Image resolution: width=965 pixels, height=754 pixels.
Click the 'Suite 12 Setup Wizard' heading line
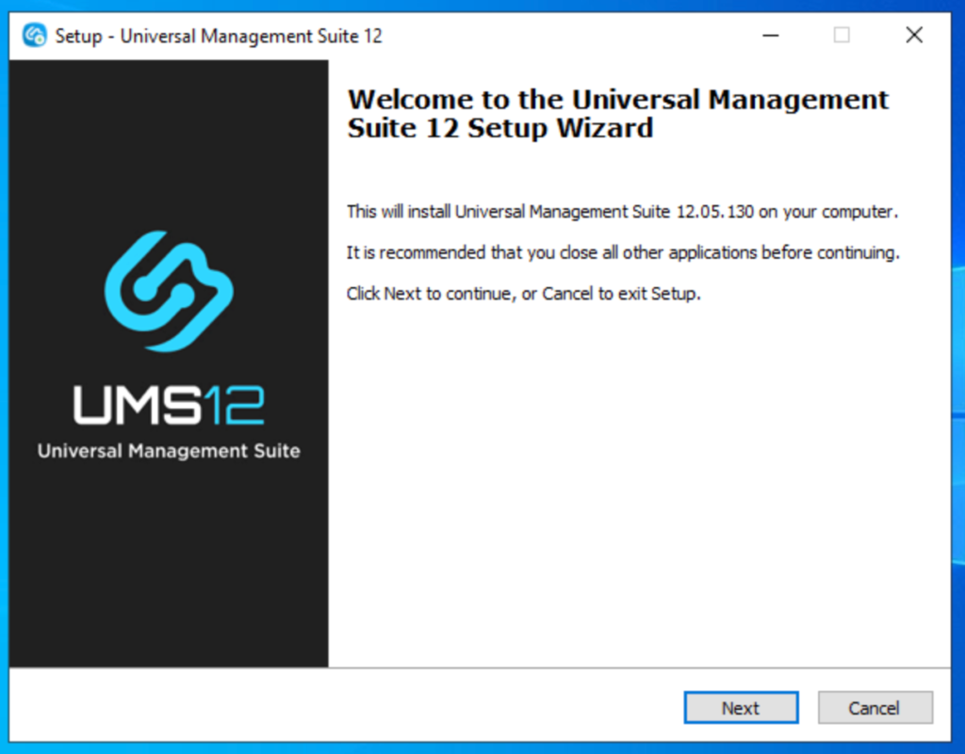[499, 128]
